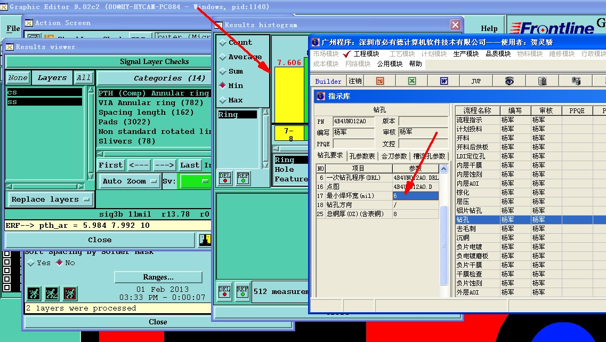The width and height of the screenshot is (606, 342).
Task: Click the second running-man run icon in Action Screen
Action: tap(52, 293)
